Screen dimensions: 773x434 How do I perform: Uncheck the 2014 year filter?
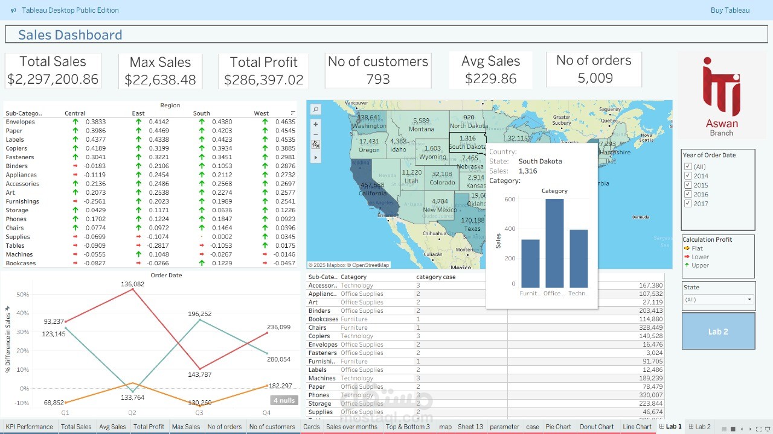[688, 175]
